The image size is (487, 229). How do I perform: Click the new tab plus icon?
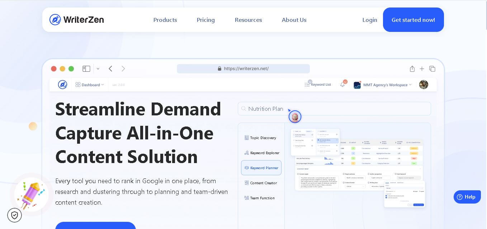(x=422, y=68)
